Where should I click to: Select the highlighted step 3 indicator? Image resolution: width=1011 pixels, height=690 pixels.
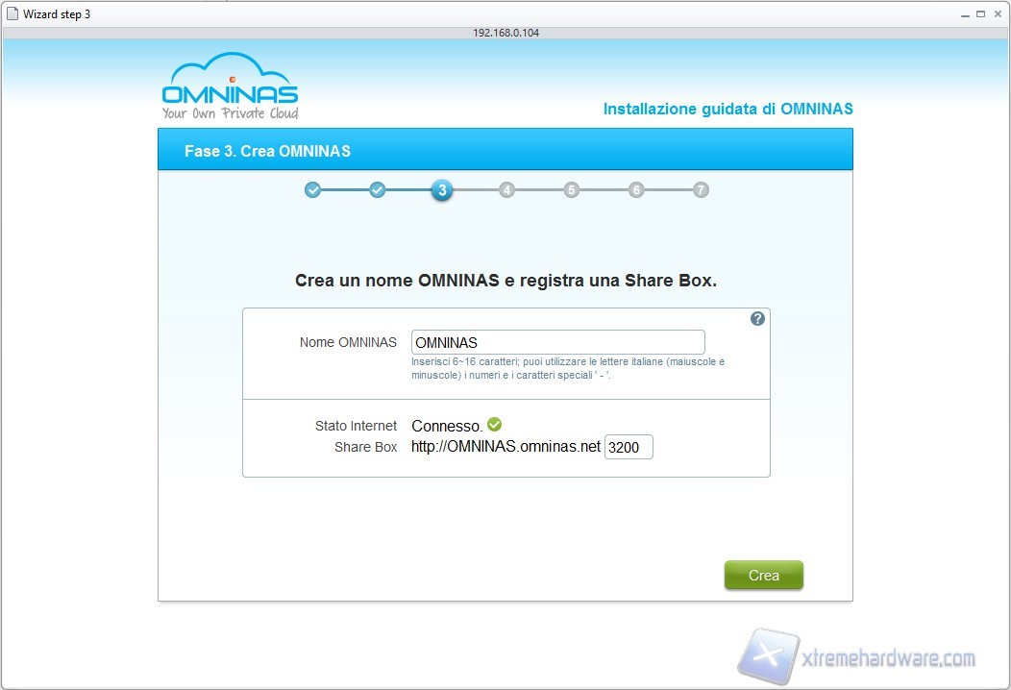442,190
